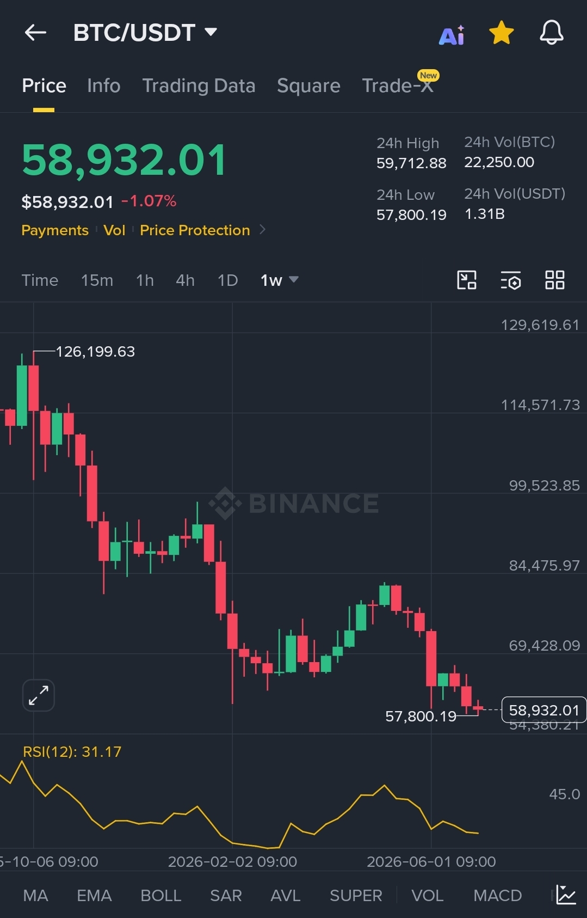Screen dimensions: 587x918
Task: Open chart indicator settings icon
Action: (511, 280)
